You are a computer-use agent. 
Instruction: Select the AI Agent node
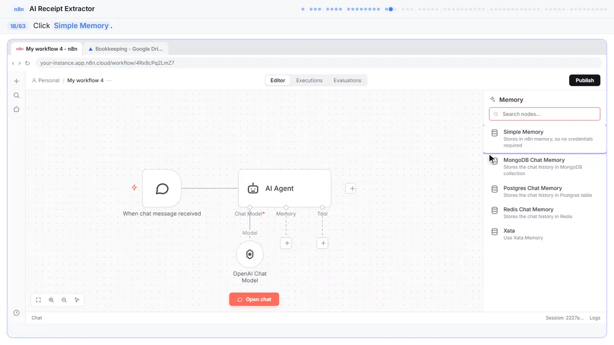(x=284, y=188)
